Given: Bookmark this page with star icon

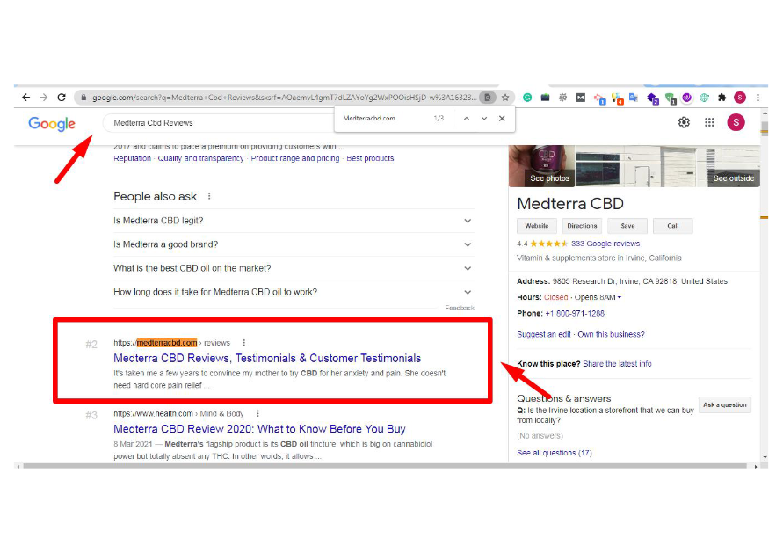Looking at the screenshot, I should (x=505, y=98).
